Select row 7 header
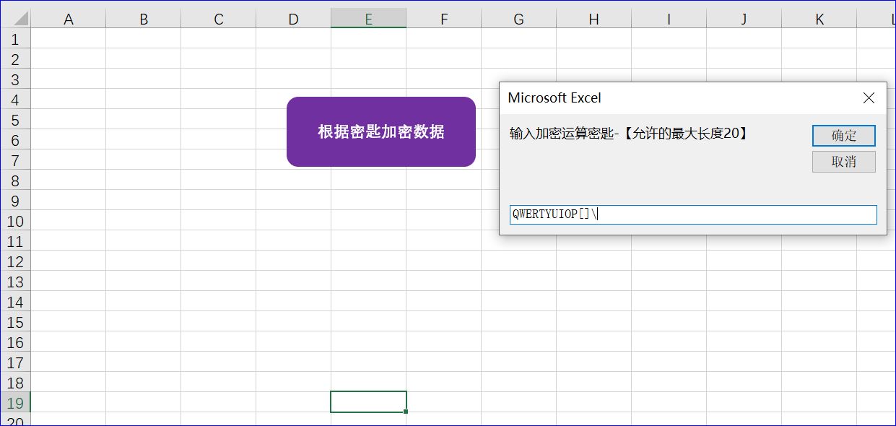 15,160
